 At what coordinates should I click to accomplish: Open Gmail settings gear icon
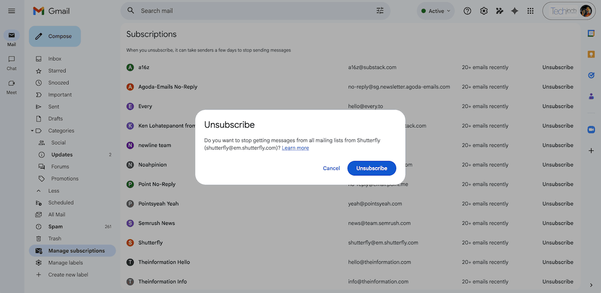click(x=484, y=10)
